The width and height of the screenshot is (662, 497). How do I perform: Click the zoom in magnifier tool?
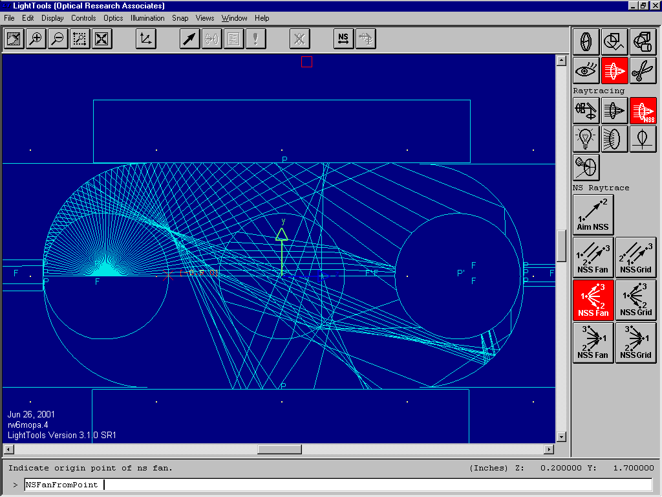point(36,39)
